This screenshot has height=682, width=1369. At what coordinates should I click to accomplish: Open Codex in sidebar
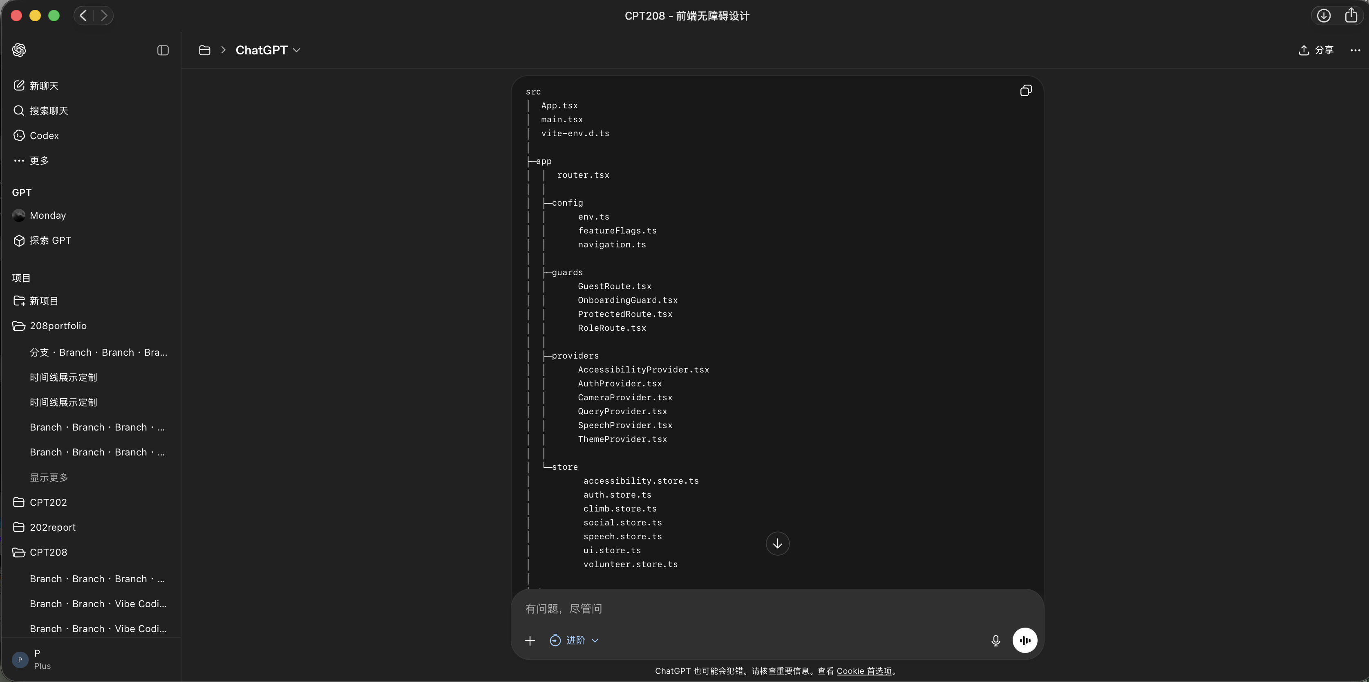point(90,136)
